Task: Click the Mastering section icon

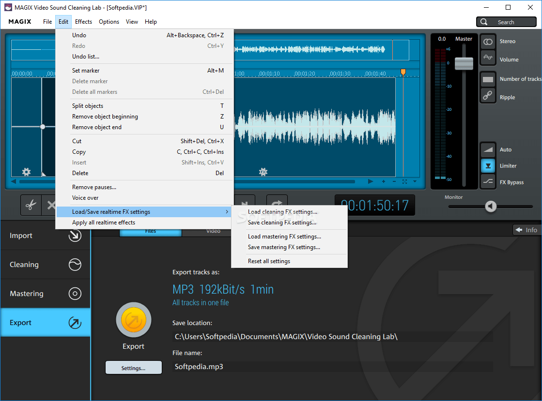Action: click(75, 293)
